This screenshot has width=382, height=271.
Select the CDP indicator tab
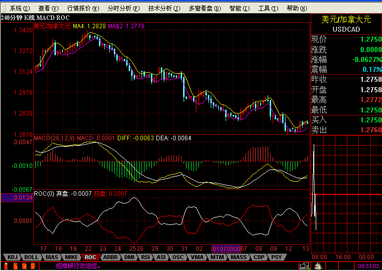(259, 257)
